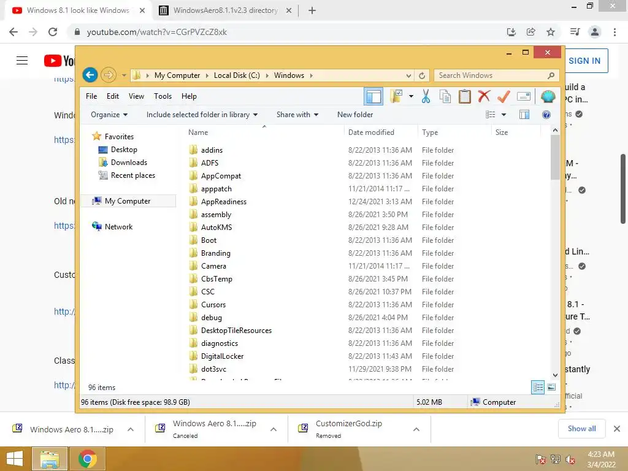The height and width of the screenshot is (471, 628).
Task: Select the Cursors folder icon
Action: [193, 304]
